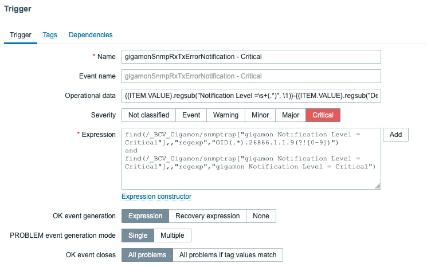Set OK event generation to Recovery expression

207,216
